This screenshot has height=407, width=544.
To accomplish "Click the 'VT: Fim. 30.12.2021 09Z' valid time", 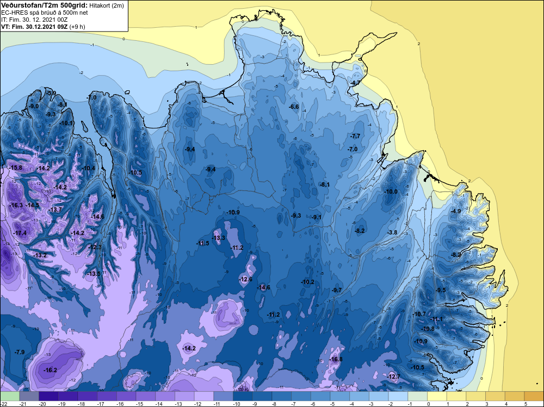I will [x=34, y=27].
